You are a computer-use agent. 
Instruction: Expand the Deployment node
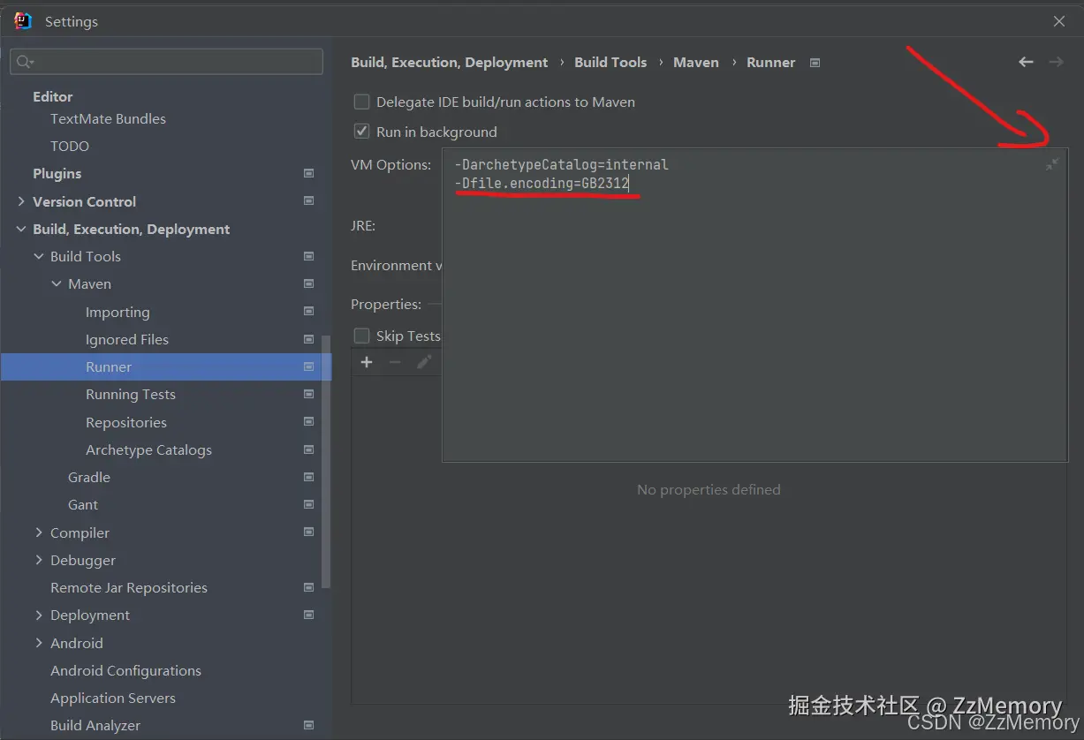[x=38, y=615]
